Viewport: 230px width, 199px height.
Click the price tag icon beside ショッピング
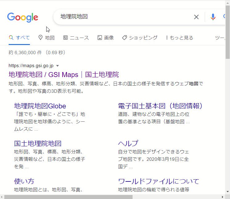tap(124, 38)
